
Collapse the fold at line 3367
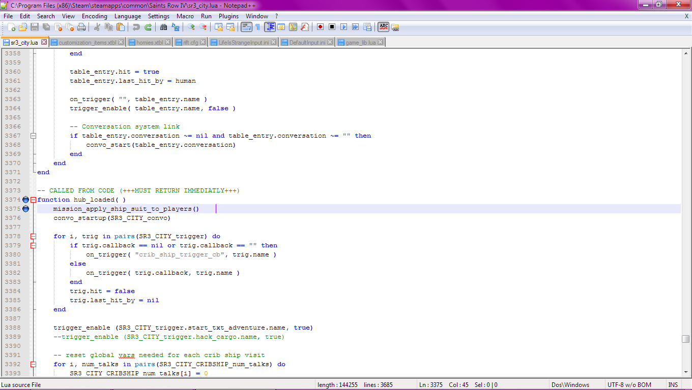(x=34, y=136)
